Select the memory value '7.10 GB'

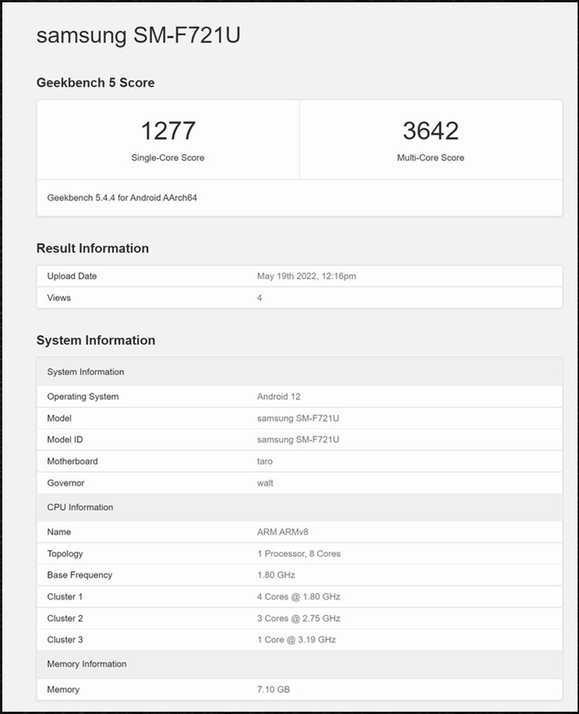pos(273,689)
